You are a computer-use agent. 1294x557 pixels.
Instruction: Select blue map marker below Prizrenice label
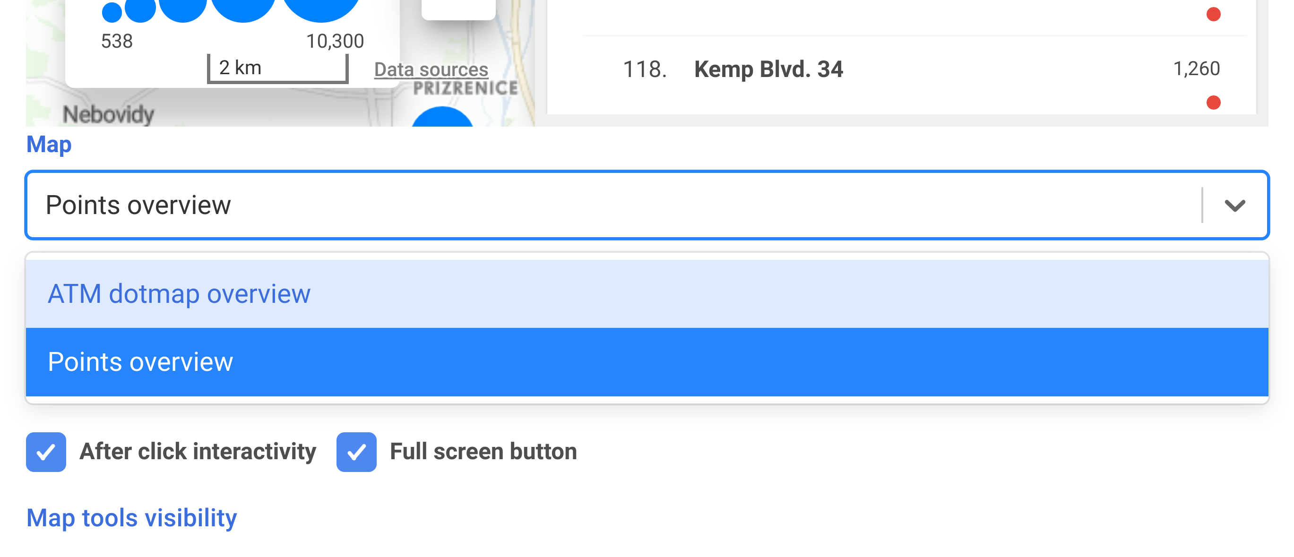[442, 118]
